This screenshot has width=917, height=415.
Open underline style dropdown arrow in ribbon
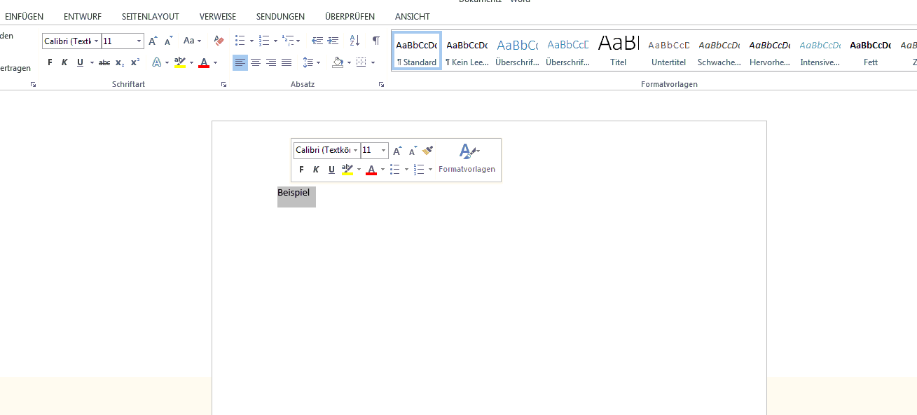[x=92, y=62]
